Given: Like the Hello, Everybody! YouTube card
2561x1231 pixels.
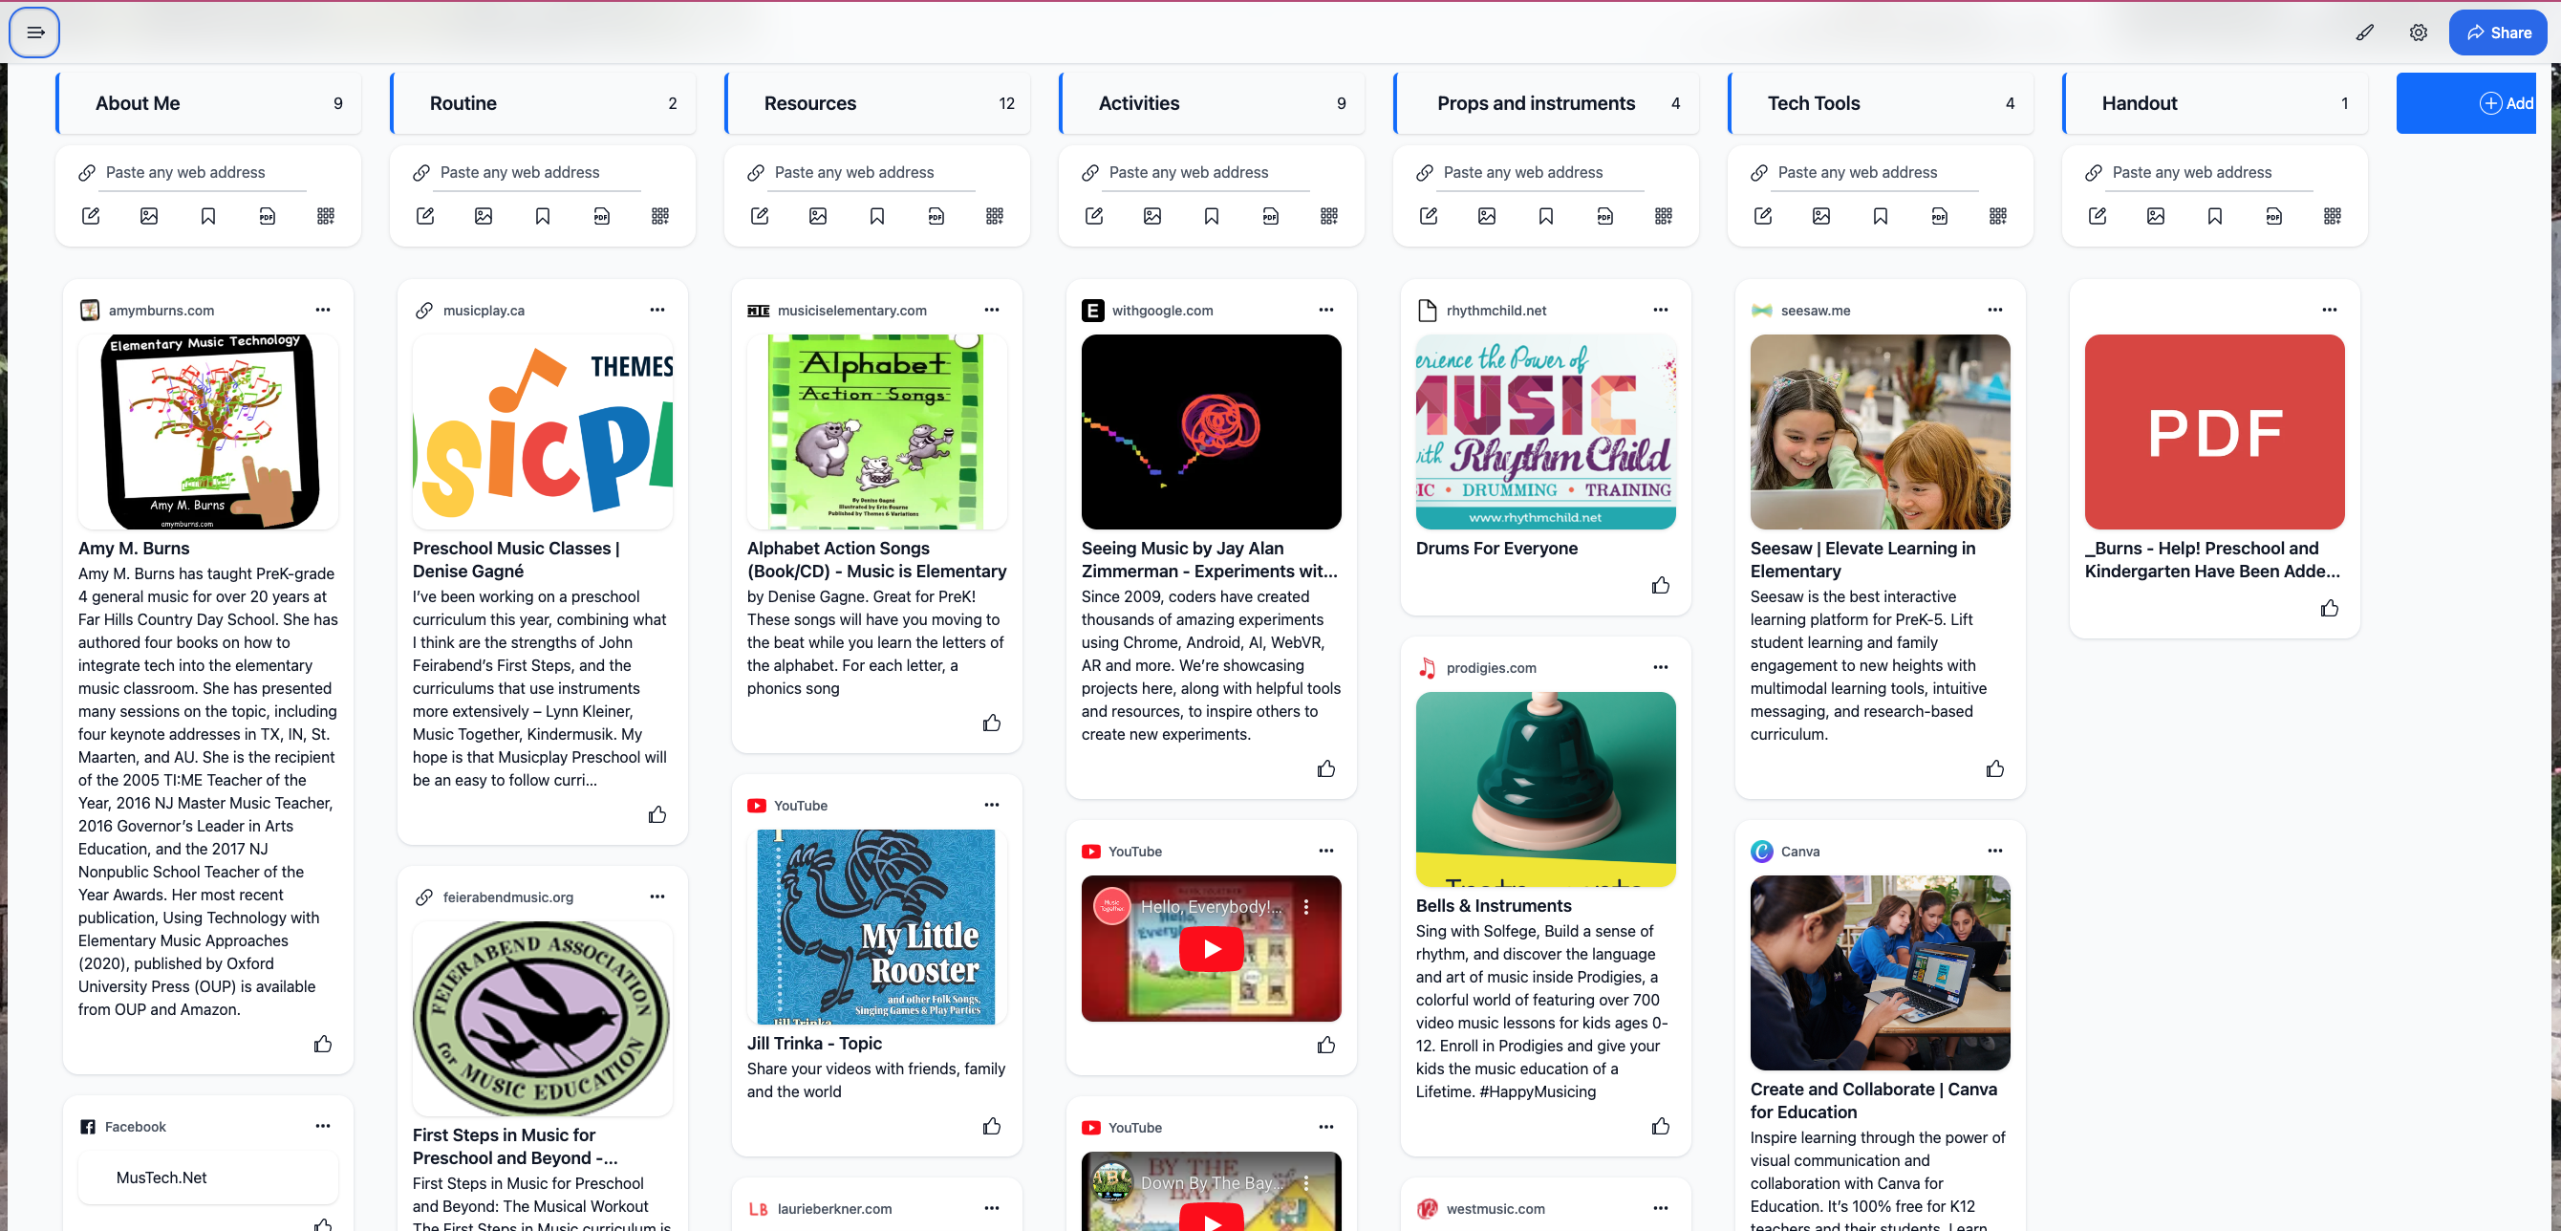Looking at the screenshot, I should [x=1326, y=1044].
